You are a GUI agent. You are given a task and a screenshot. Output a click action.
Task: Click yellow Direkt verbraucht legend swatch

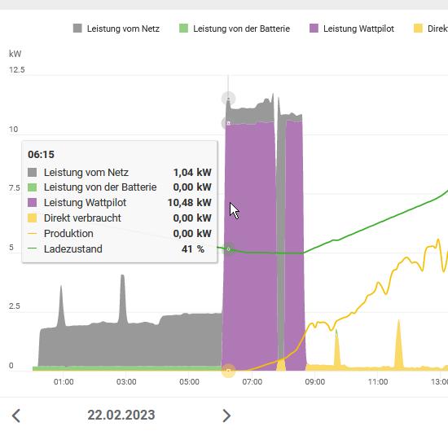coord(418,29)
